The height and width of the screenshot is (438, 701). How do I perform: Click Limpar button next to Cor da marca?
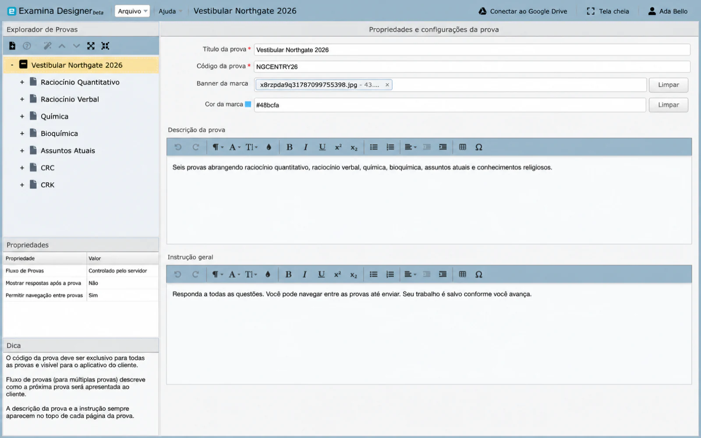[x=668, y=105]
